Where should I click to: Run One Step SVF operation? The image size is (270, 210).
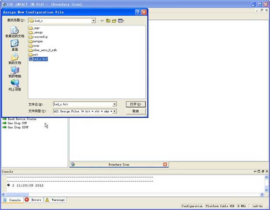coord(17,123)
